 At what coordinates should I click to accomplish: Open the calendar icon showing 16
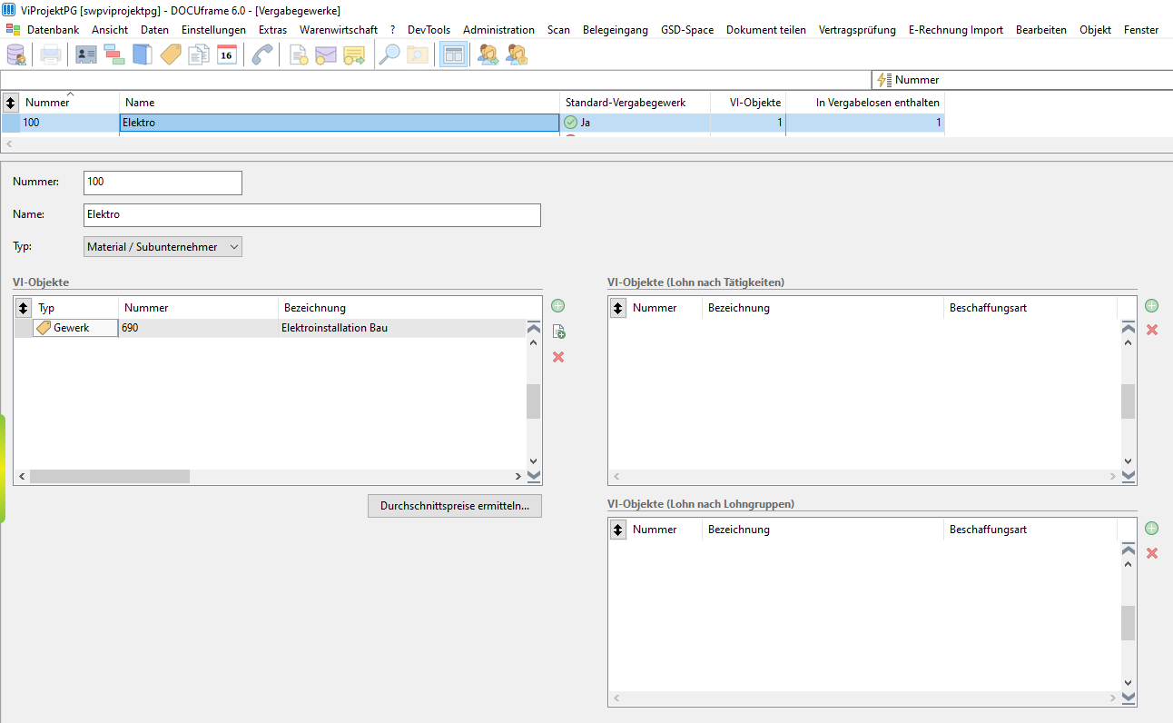[x=227, y=54]
